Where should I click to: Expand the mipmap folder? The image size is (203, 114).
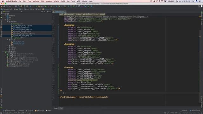click(7, 48)
